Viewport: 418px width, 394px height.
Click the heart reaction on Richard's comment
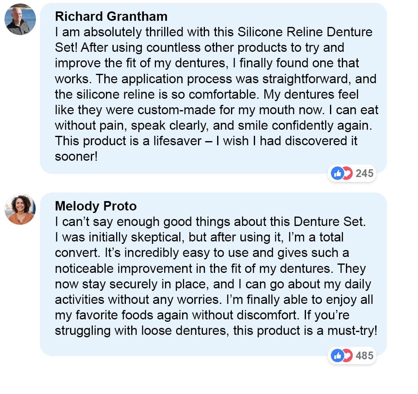click(x=348, y=173)
